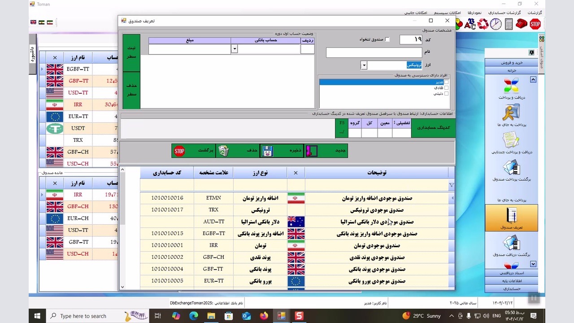Expand the IRR row arrow in مانده صندوق grid
574x323 pixels.
point(42,195)
